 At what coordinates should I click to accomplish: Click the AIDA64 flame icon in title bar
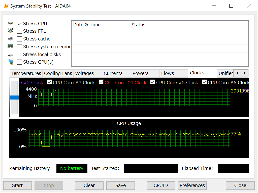pos(6,6)
